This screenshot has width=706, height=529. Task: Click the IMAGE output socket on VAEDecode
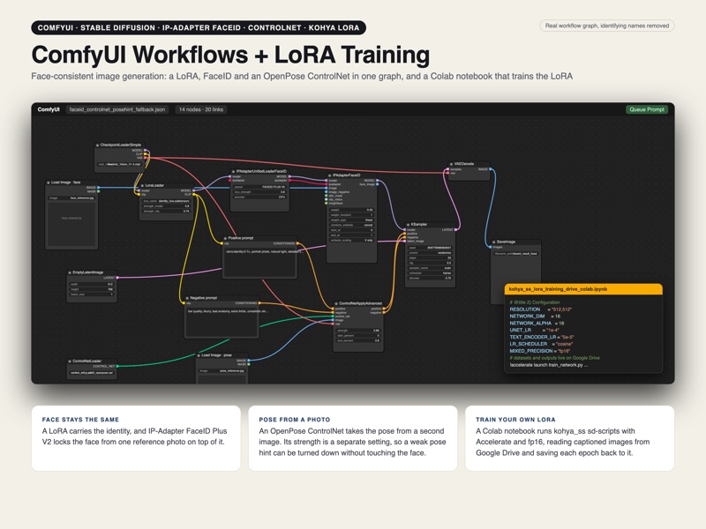pos(491,169)
